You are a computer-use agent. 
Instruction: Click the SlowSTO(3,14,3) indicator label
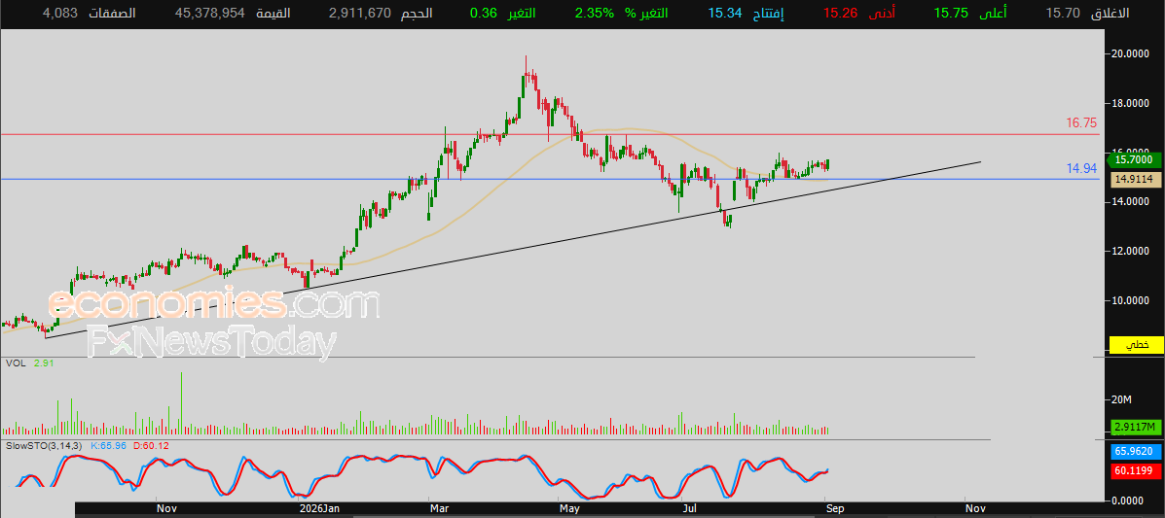click(46, 445)
